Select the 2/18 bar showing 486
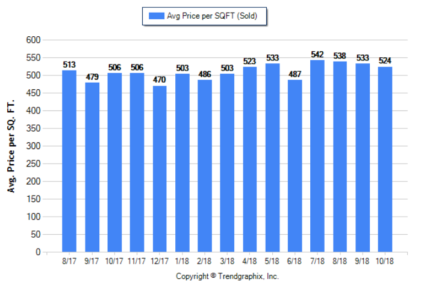The height and width of the screenshot is (283, 421). click(x=205, y=166)
